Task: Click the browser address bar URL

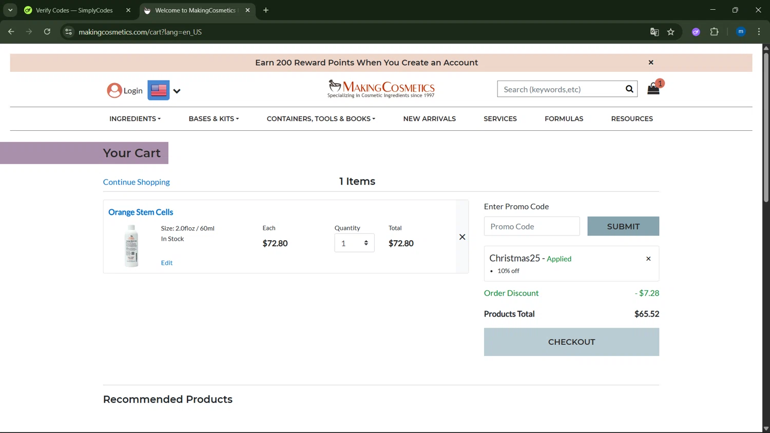Action: tap(140, 32)
